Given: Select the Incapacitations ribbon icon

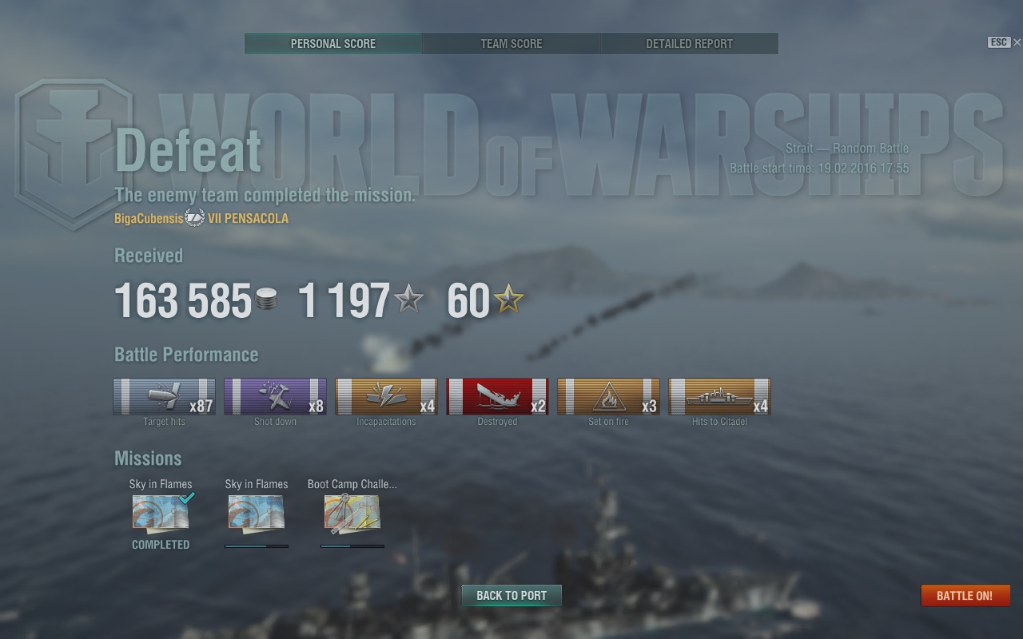Looking at the screenshot, I should pos(386,396).
